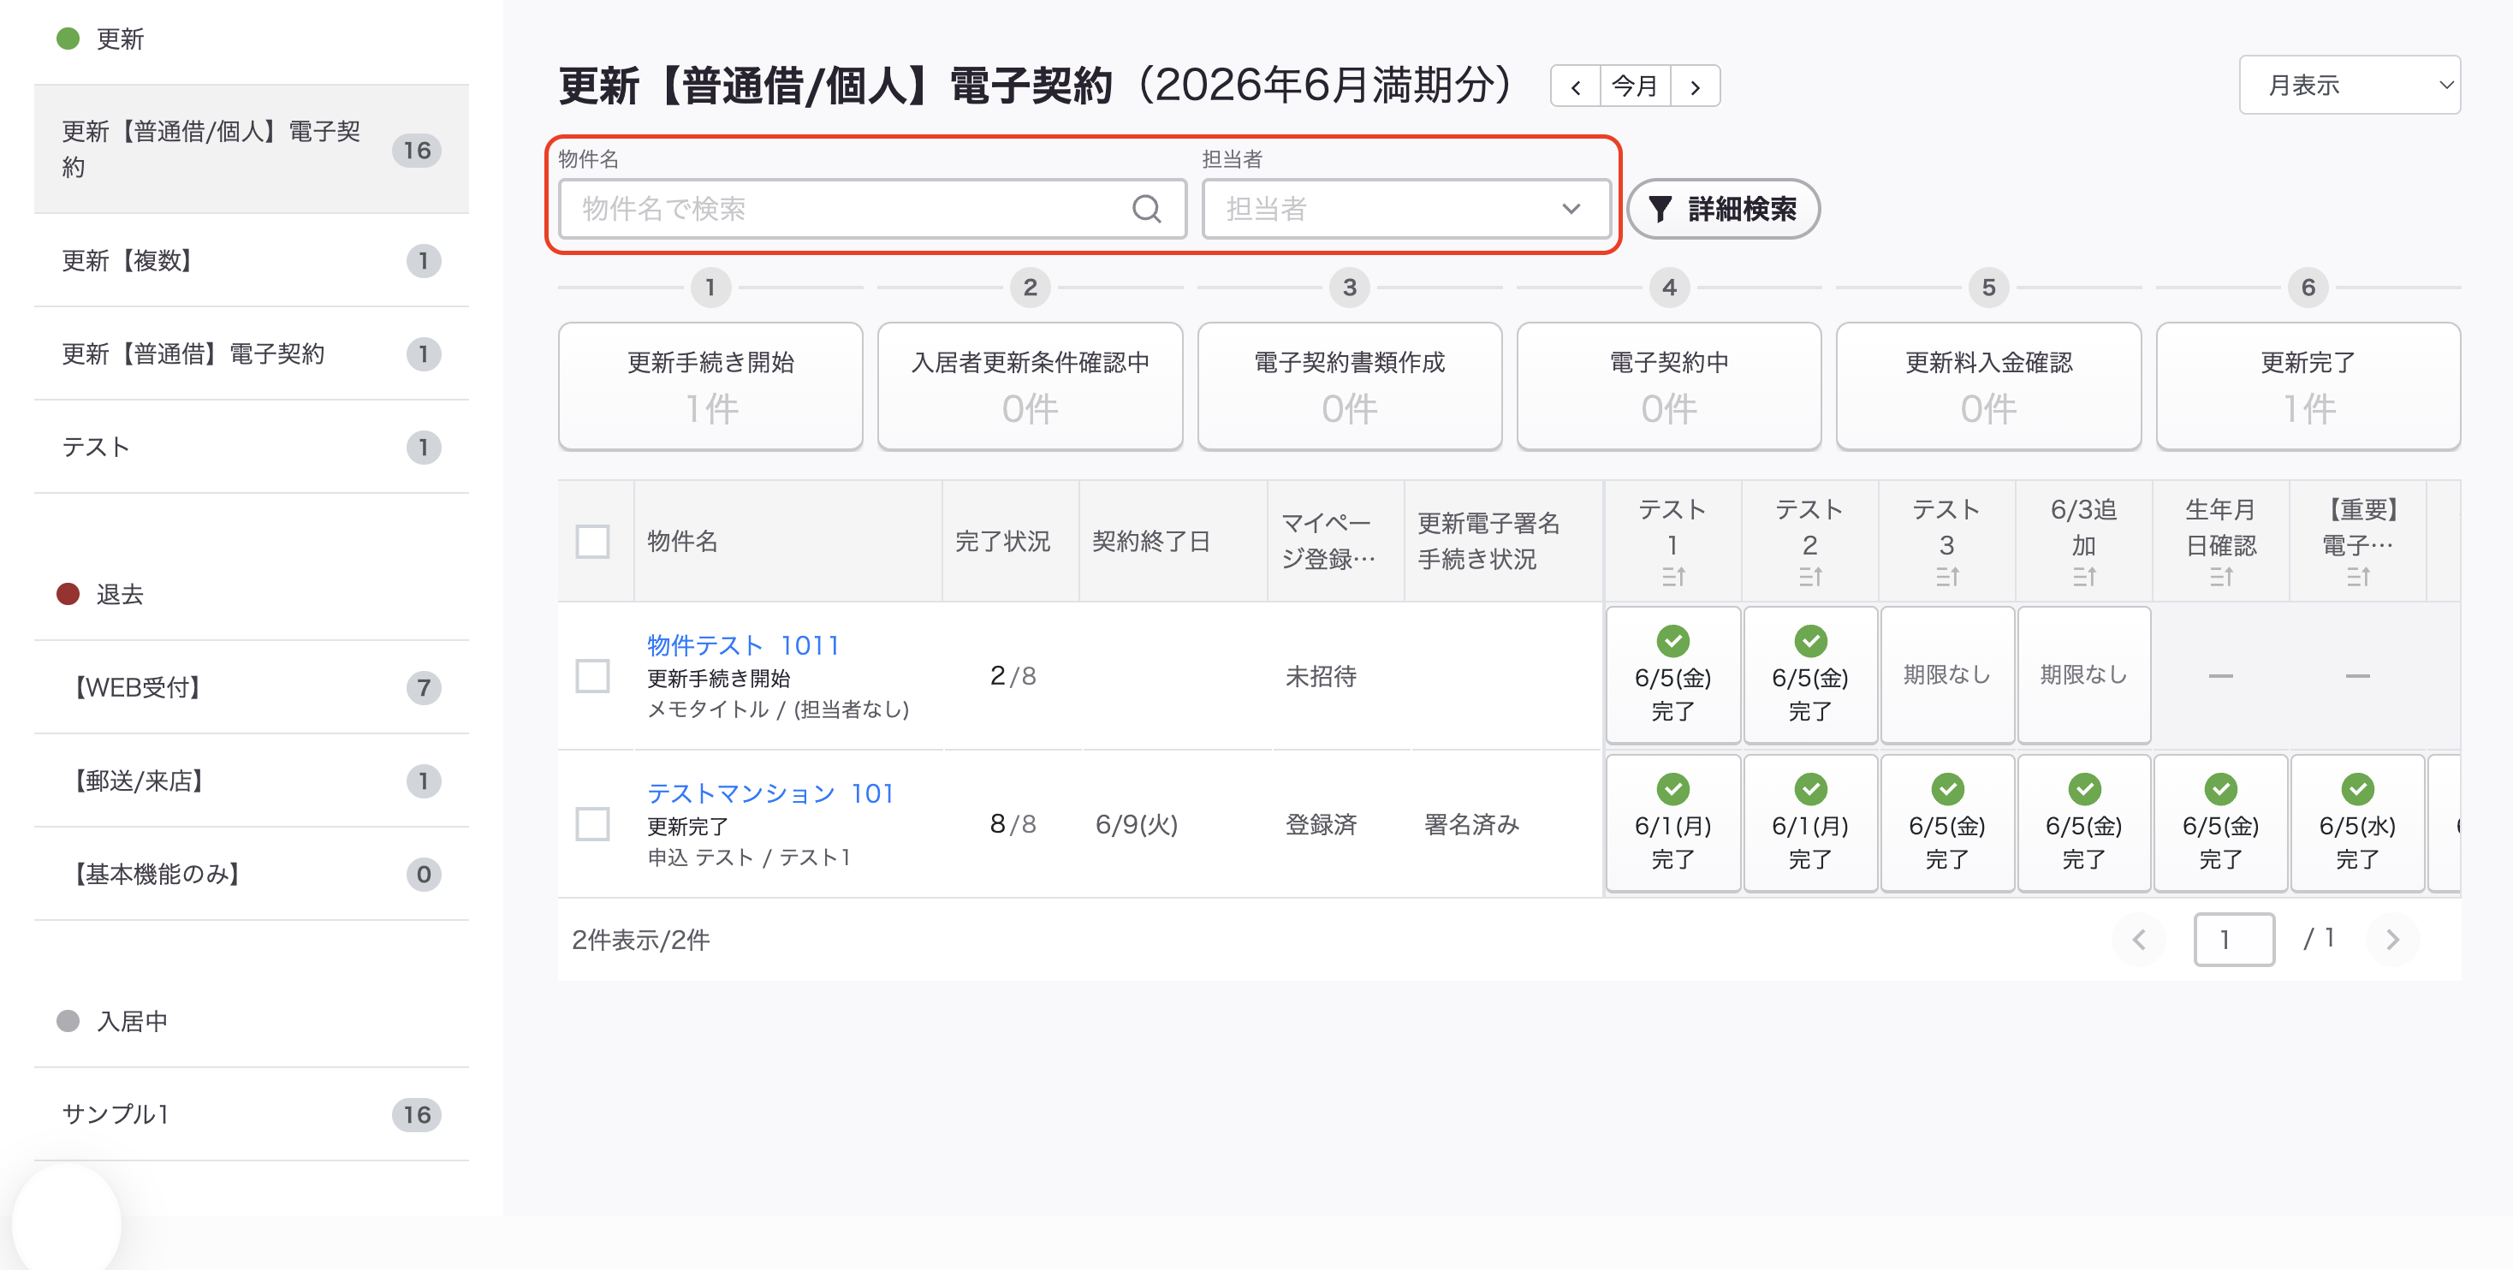Sort by the テスト2 column icon

pos(1809,578)
